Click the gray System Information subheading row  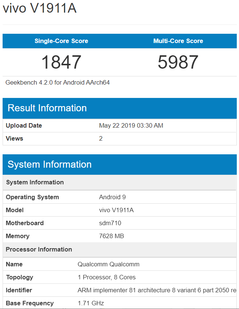coord(119,182)
